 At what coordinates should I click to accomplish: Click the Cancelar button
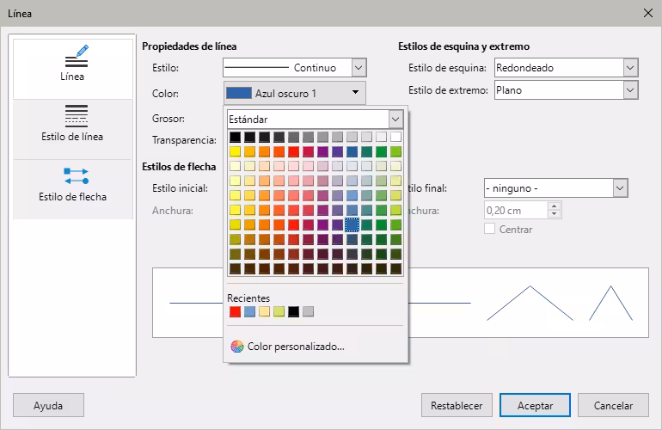click(613, 406)
